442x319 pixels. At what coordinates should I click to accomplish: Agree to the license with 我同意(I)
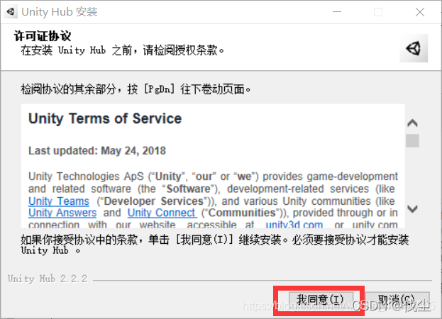[321, 300]
